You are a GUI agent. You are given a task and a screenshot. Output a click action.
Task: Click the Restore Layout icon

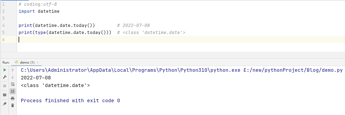coord(5,95)
